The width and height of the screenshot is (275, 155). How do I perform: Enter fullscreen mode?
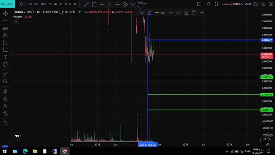click(216, 4)
